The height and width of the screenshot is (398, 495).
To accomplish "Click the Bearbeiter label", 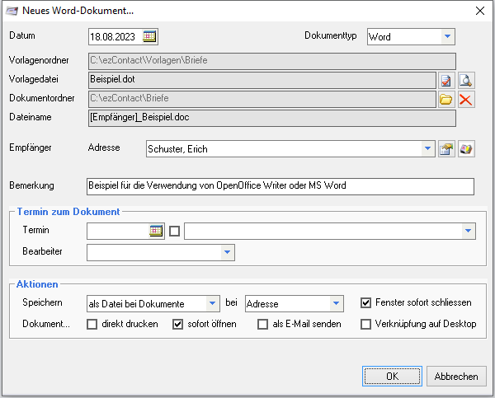I will 42,251.
